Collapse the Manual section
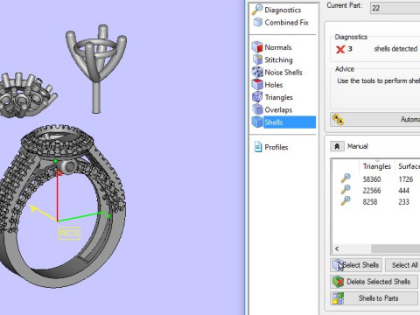Screen dimensions: 420x315 [x=337, y=146]
